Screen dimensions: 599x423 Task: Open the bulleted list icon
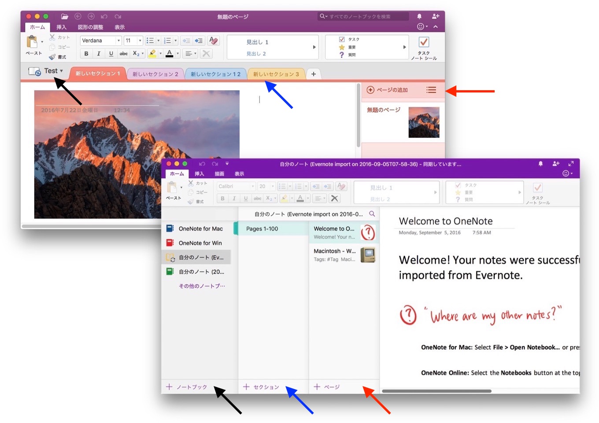(149, 40)
